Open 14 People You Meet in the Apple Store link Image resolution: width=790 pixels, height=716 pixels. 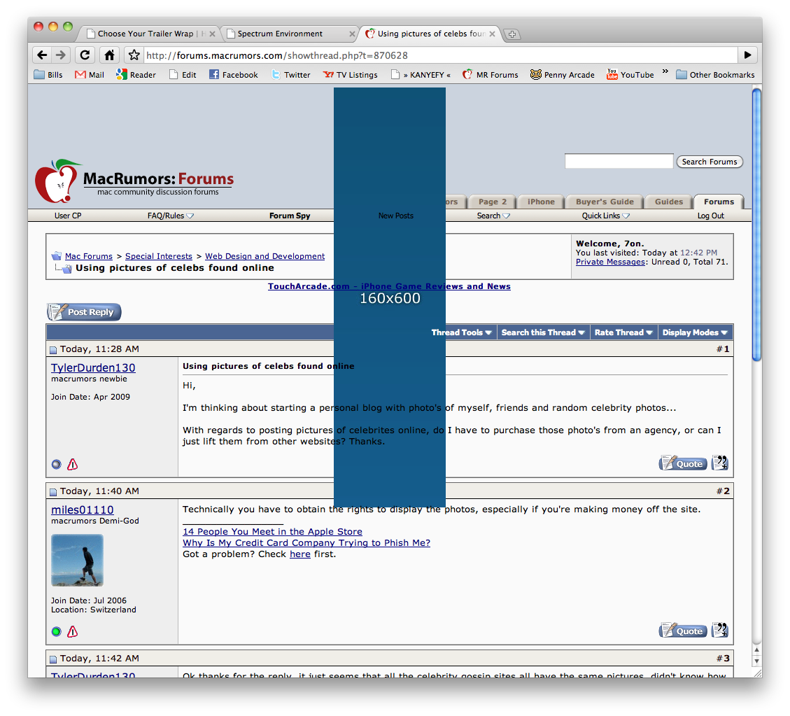pos(272,532)
